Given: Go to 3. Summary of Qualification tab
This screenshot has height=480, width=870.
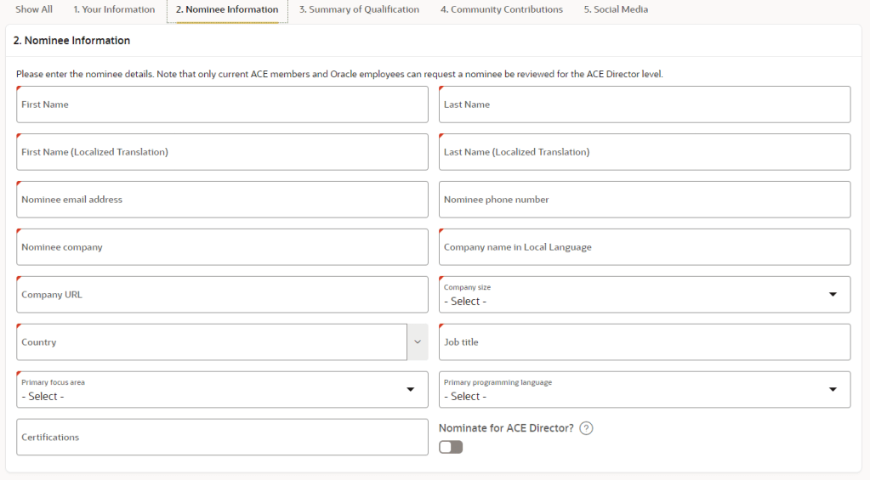Looking at the screenshot, I should pos(359,9).
